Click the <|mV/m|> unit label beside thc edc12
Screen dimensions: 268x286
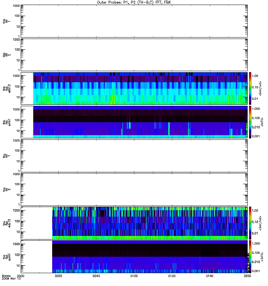[260, 223]
